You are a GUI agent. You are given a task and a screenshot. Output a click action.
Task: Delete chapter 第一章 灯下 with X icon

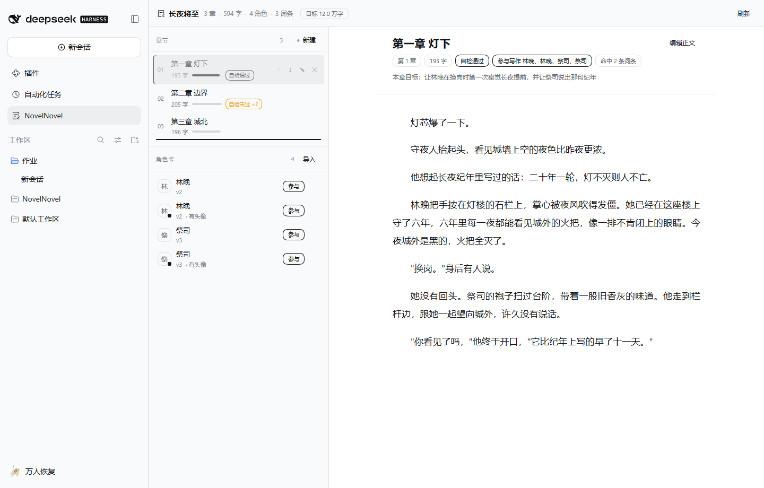315,70
